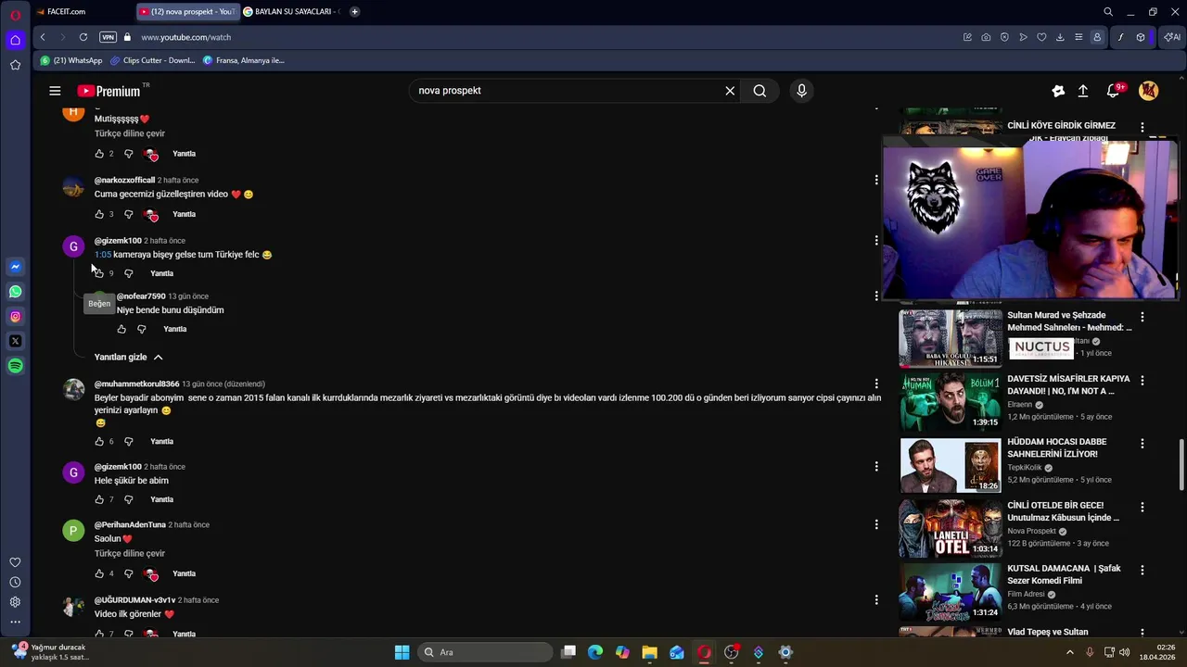
Task: Open options for 'HÜDDAM HOCASI DABBE' video
Action: [x=1142, y=443]
